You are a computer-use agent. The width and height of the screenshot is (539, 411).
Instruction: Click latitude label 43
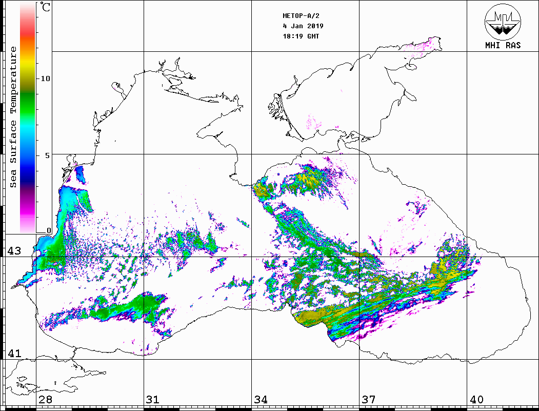pos(14,251)
